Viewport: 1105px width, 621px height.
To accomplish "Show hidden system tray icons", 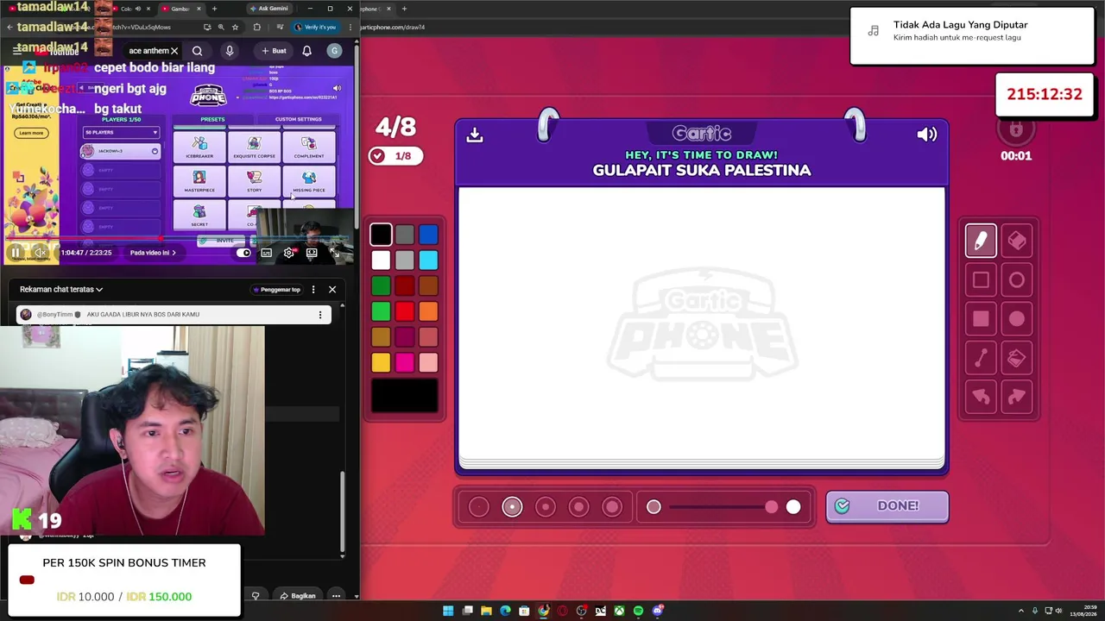I will (x=1021, y=611).
